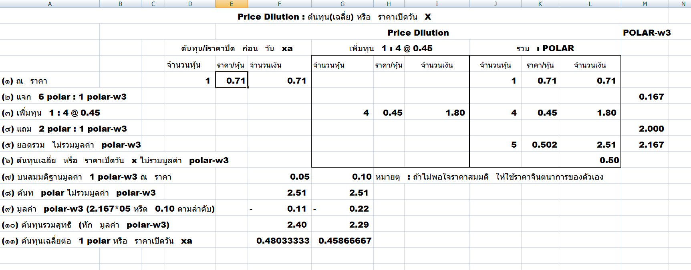Select the 0.45866667 result cell
Viewport: 691px width, 270px height.
345,241
